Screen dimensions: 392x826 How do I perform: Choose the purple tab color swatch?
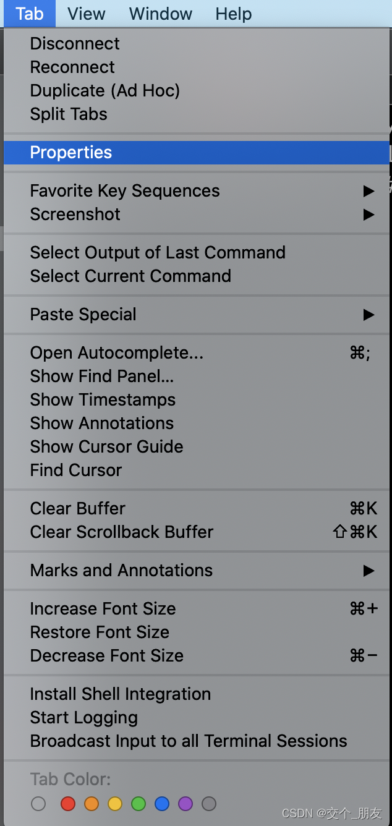(x=185, y=804)
